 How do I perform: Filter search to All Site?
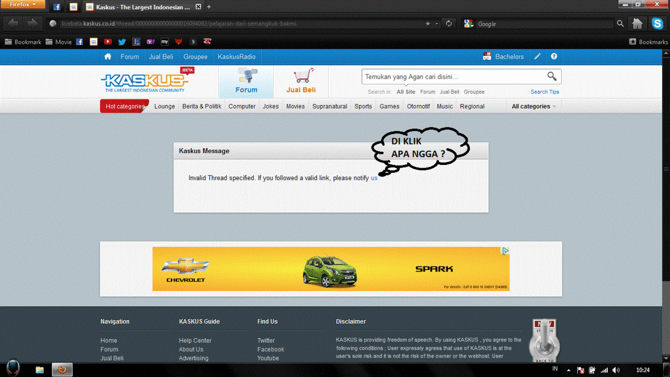coord(406,92)
